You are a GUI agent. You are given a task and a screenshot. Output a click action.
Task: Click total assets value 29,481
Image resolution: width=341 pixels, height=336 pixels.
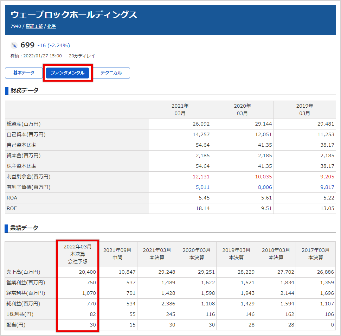(326, 124)
